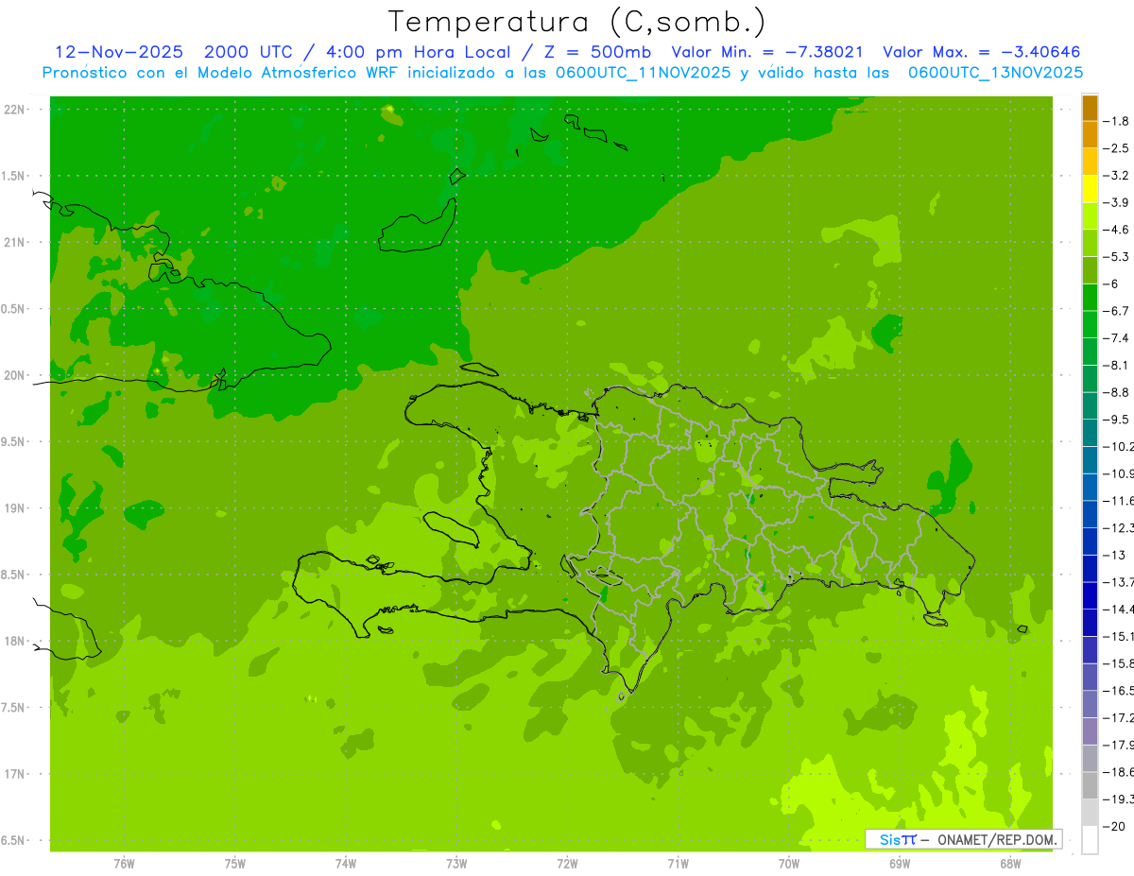Pick the yellow swatch between -3.2 and -3.9
The image size is (1134, 876).
1090,189
